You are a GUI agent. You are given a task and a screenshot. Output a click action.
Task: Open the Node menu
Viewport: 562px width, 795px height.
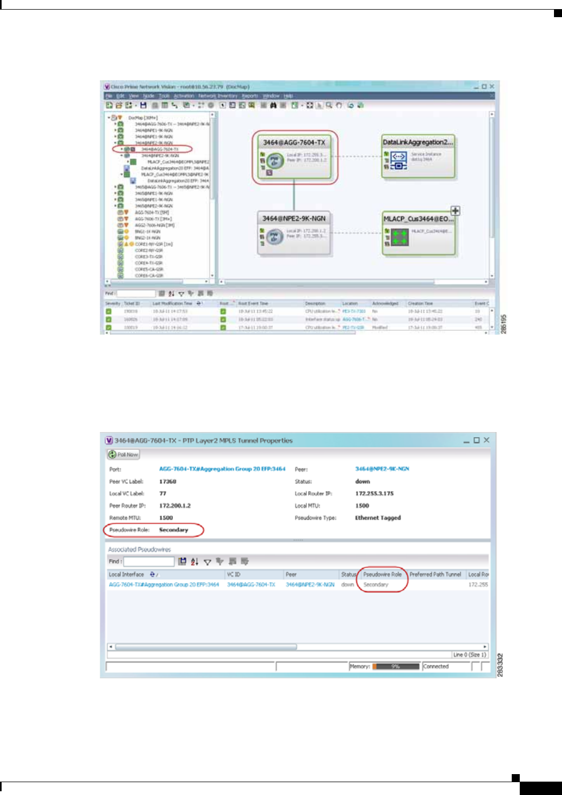click(148, 96)
